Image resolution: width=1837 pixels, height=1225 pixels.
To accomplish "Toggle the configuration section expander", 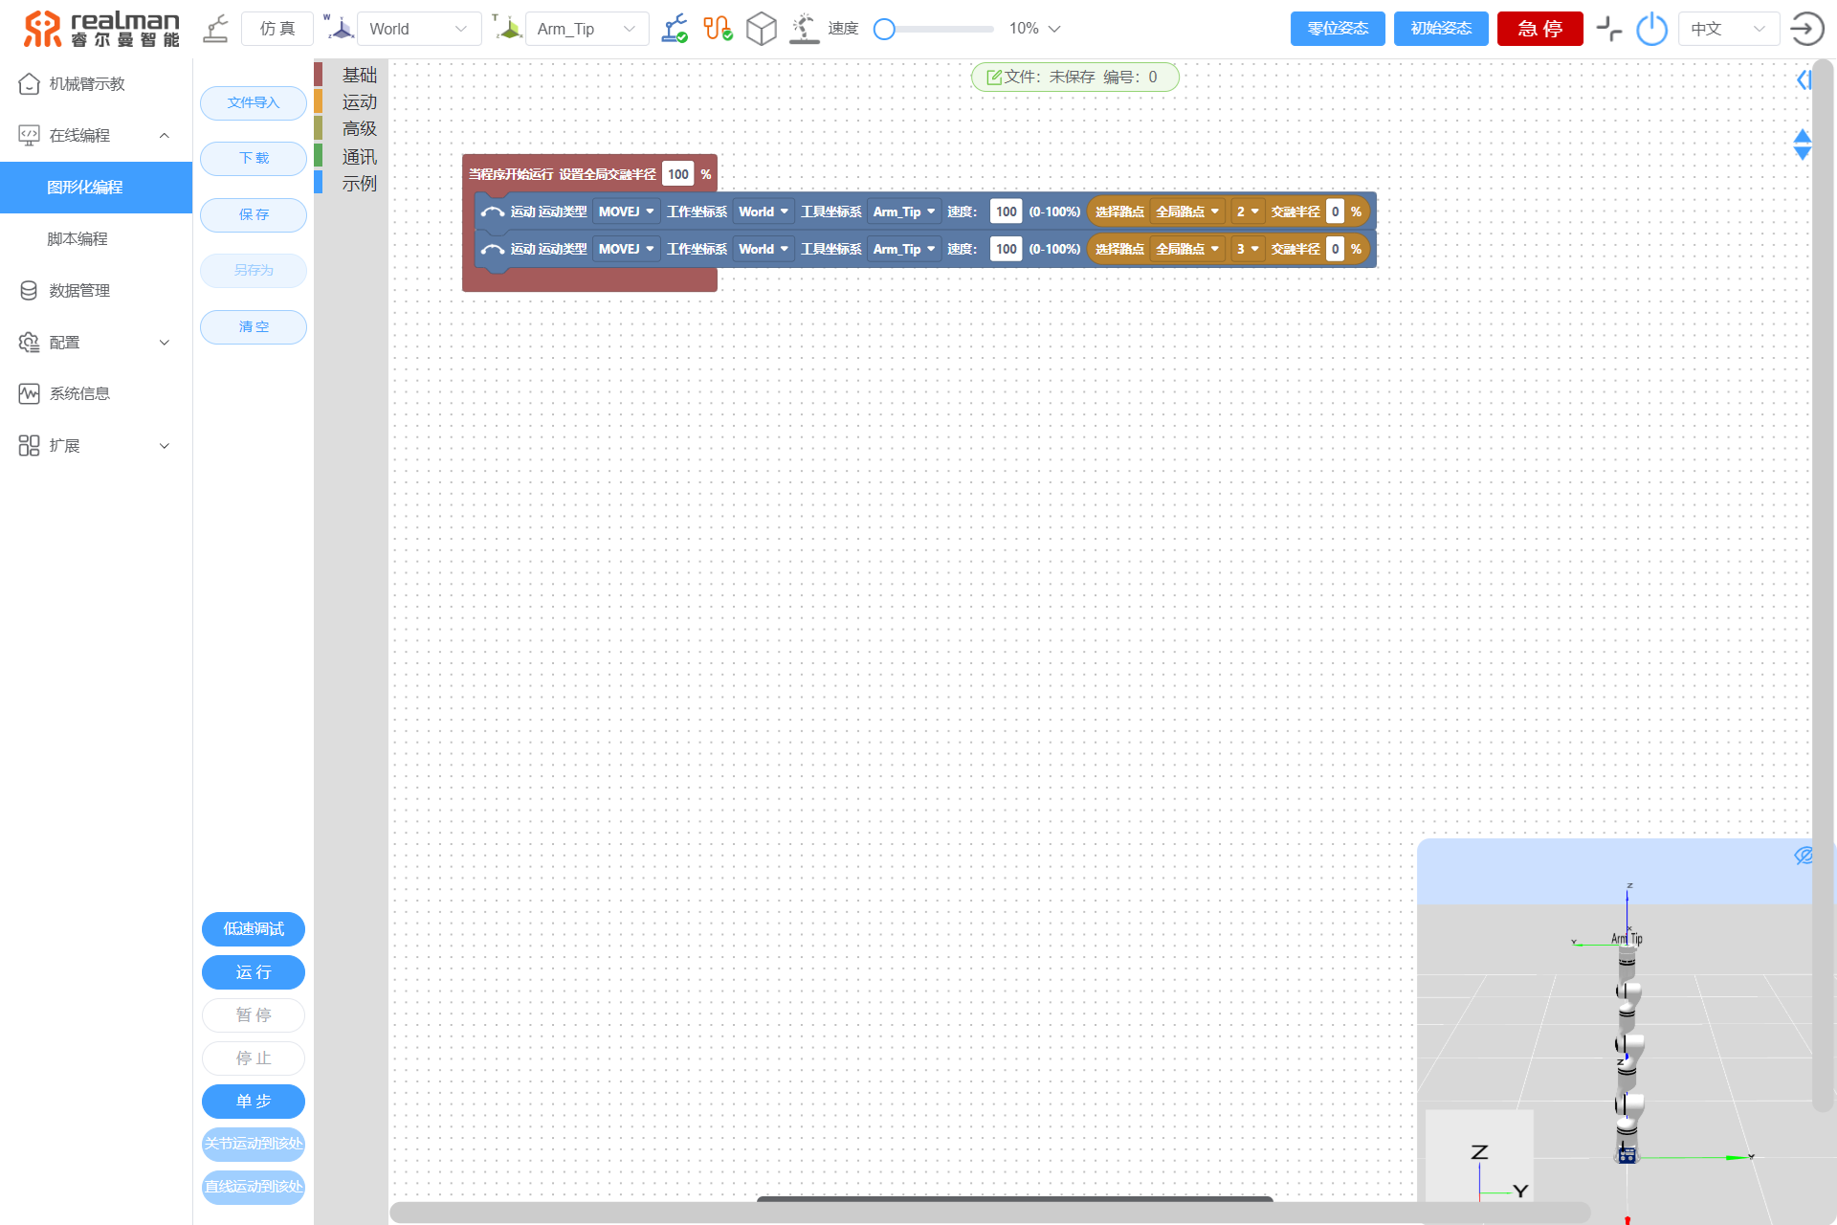I will (x=166, y=342).
